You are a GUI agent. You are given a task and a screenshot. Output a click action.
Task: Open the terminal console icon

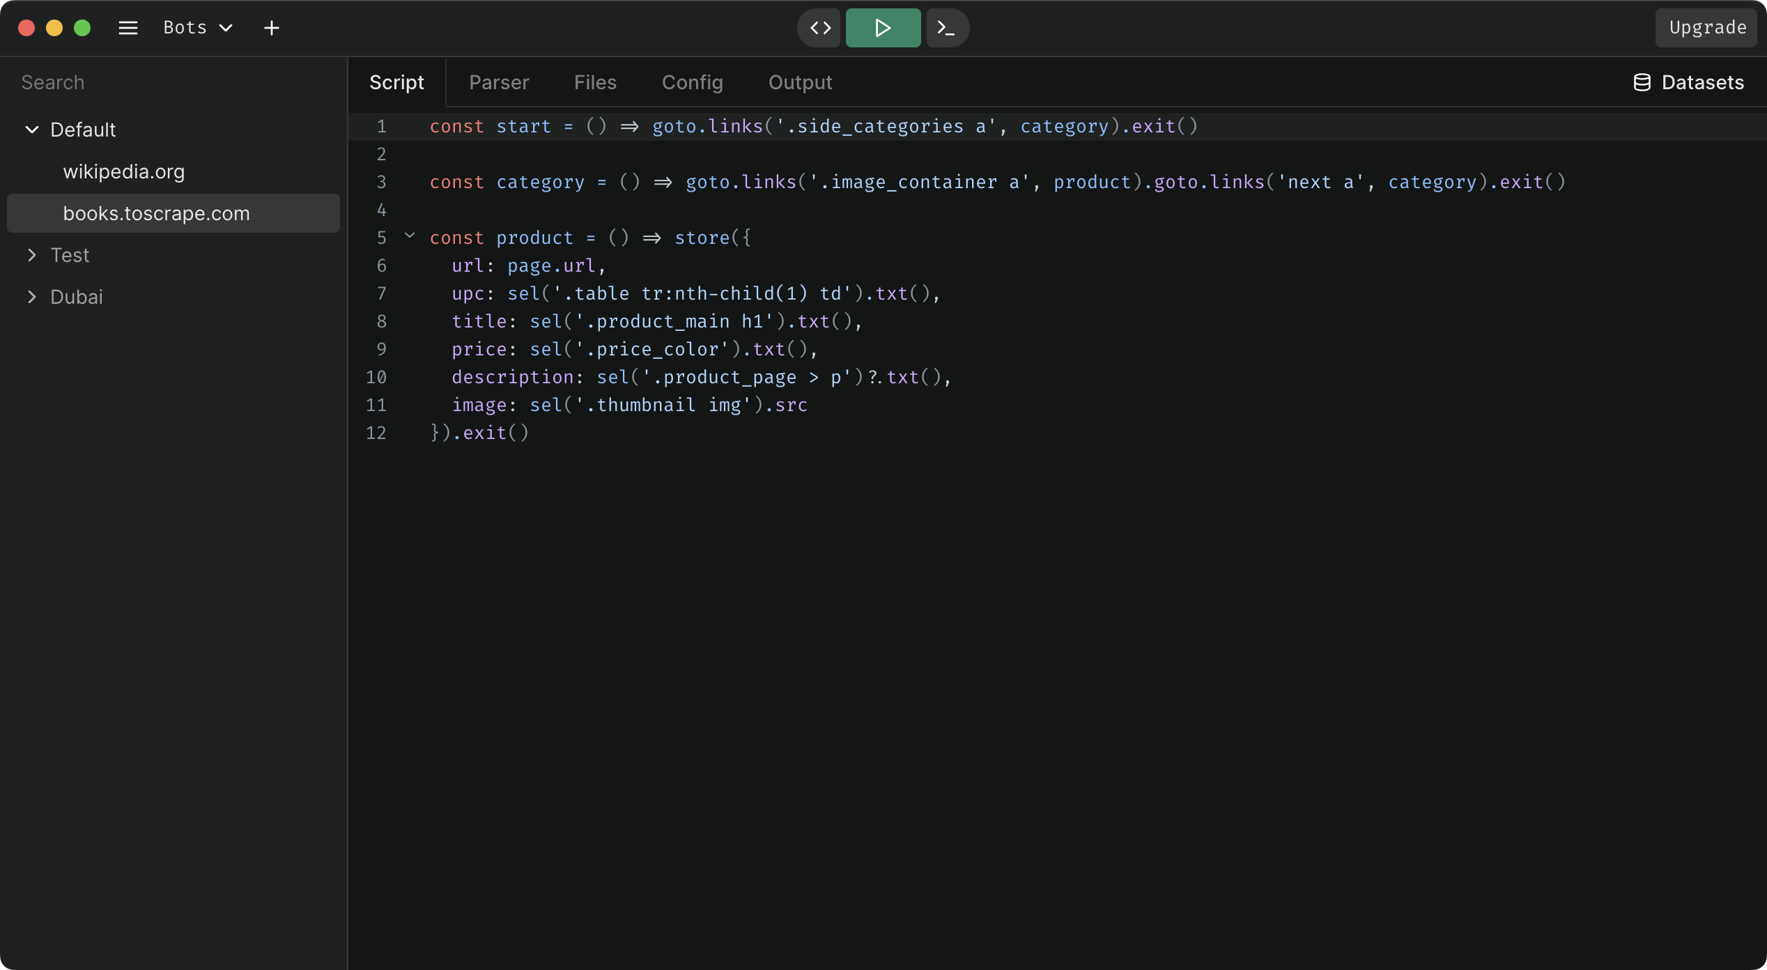946,28
